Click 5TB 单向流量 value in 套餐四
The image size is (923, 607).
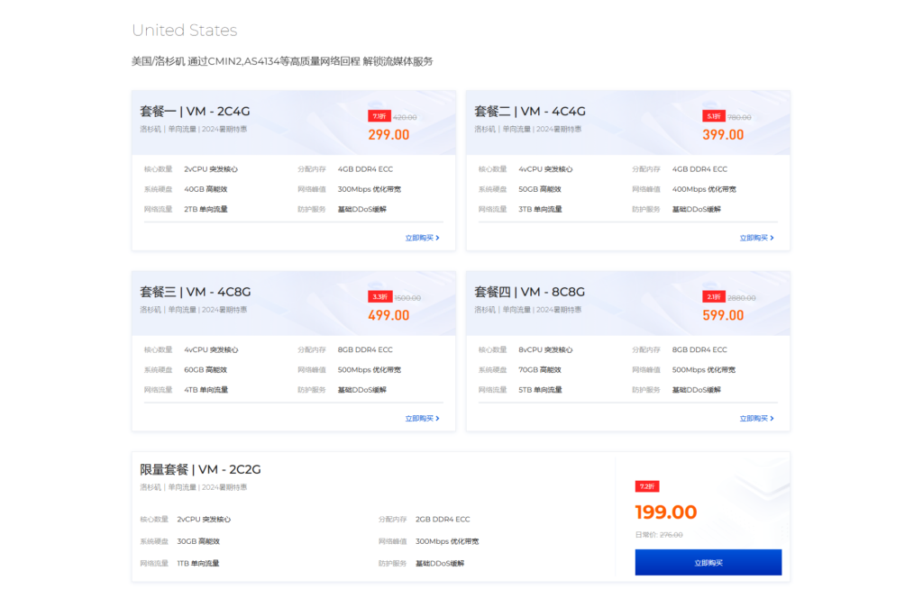(x=540, y=390)
